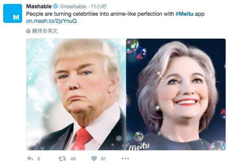
Task: Open the right photo of smiling woman
Action: (176, 94)
